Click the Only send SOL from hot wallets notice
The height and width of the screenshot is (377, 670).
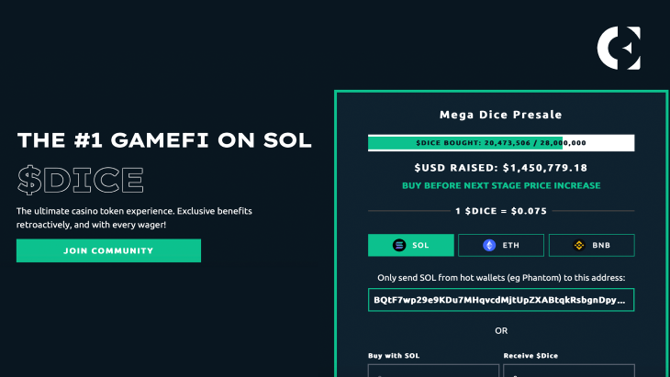tap(501, 278)
